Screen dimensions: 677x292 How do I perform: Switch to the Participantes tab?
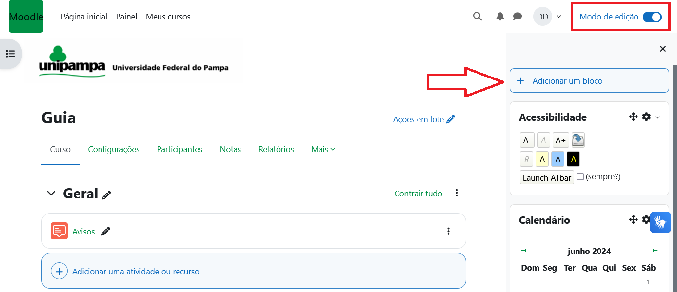tap(179, 149)
